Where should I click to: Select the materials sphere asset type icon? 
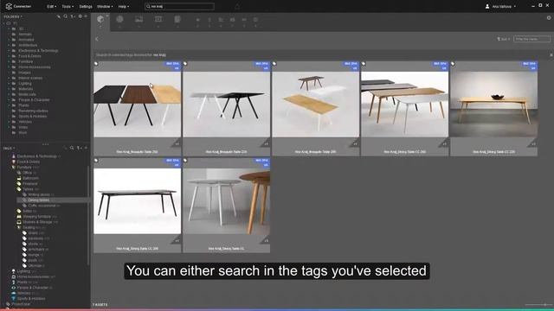(119, 19)
